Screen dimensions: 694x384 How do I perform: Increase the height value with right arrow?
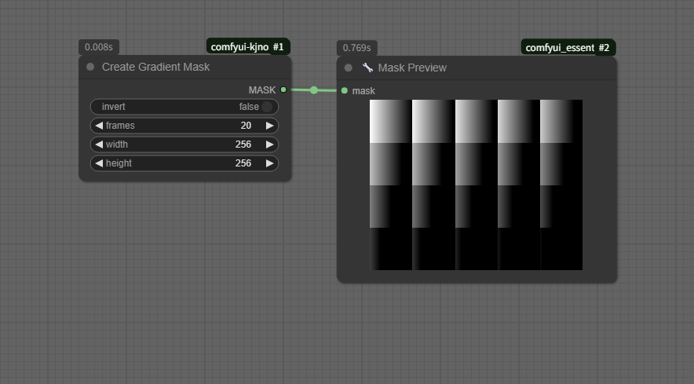(269, 163)
